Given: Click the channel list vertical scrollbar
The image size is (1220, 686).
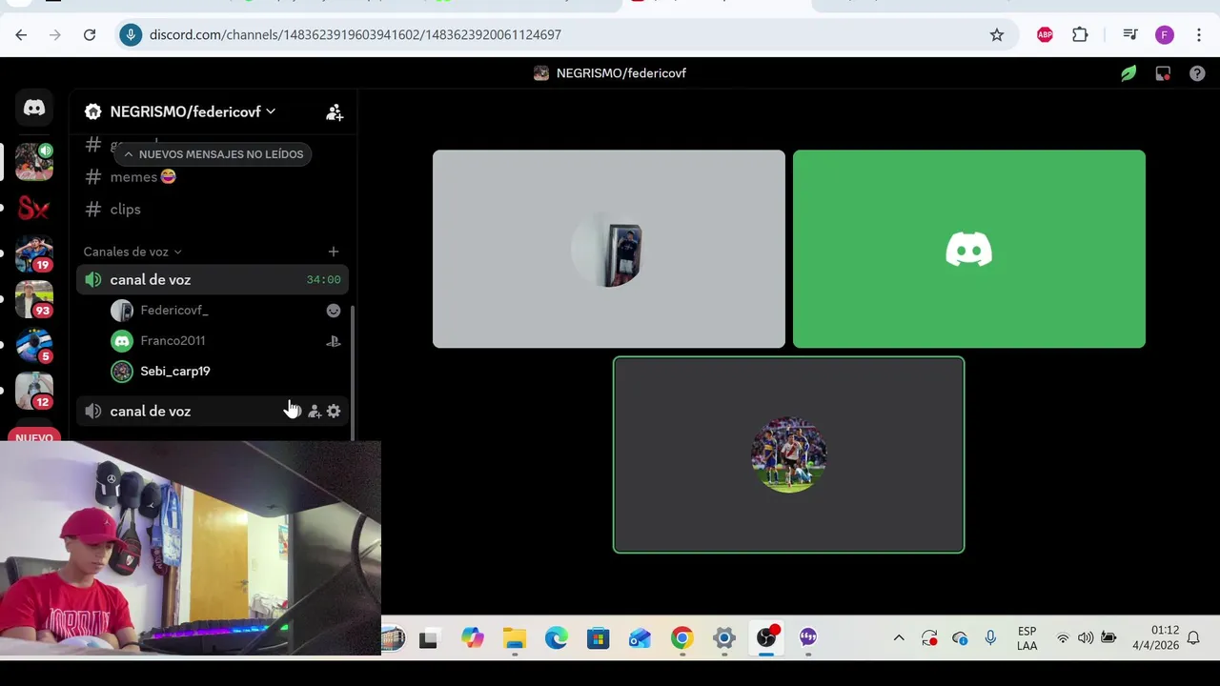Looking at the screenshot, I should [x=354, y=373].
